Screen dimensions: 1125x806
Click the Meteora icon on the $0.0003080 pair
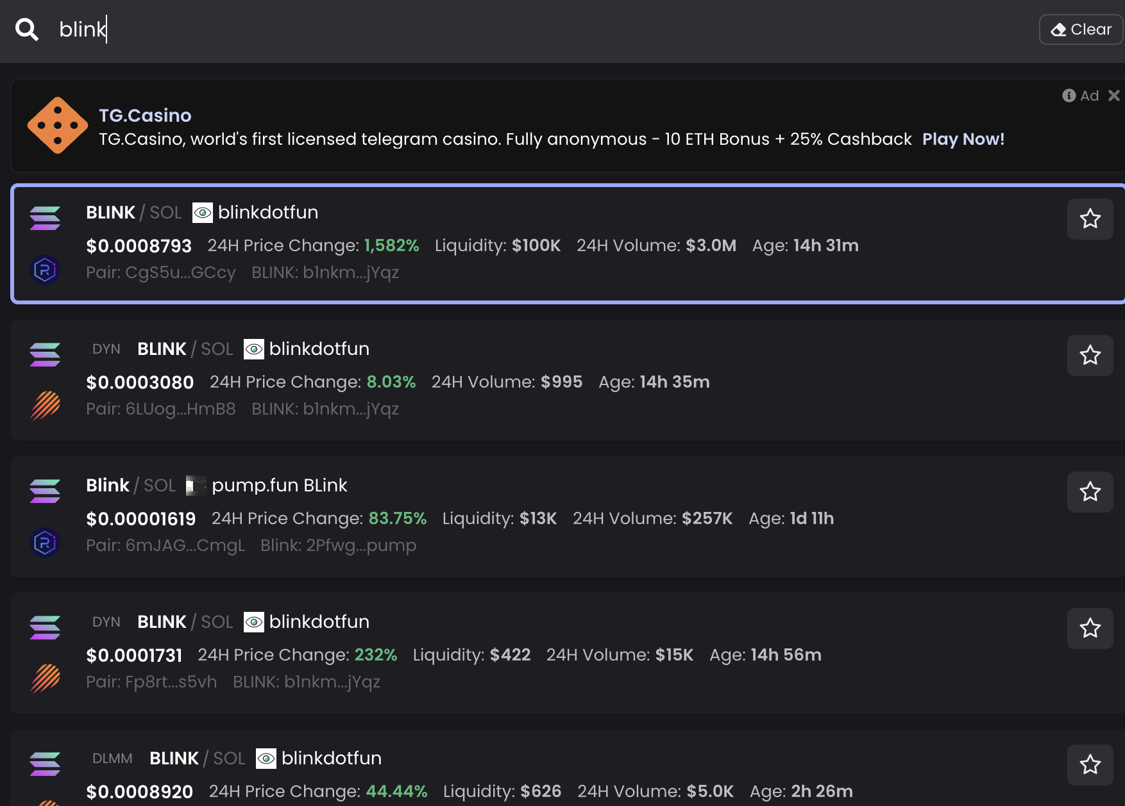pos(45,406)
